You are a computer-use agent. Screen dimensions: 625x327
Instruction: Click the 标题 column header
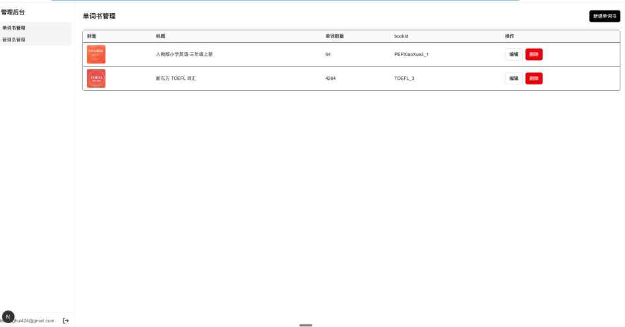161,36
